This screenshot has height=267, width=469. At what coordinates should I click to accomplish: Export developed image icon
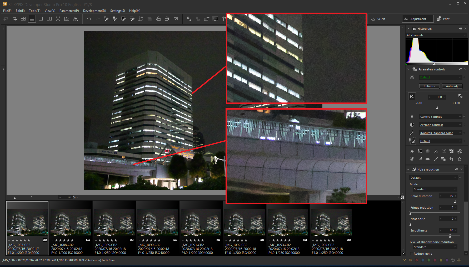206,19
